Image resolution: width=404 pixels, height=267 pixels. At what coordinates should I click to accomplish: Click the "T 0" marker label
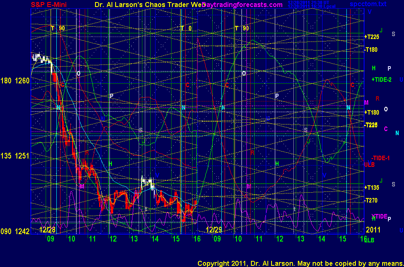(x=186, y=28)
